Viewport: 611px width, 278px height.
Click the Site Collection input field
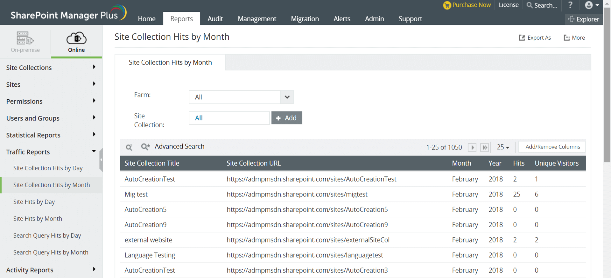pos(229,118)
